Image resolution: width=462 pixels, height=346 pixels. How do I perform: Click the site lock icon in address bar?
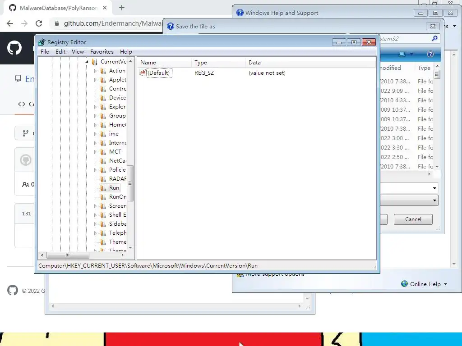click(57, 23)
